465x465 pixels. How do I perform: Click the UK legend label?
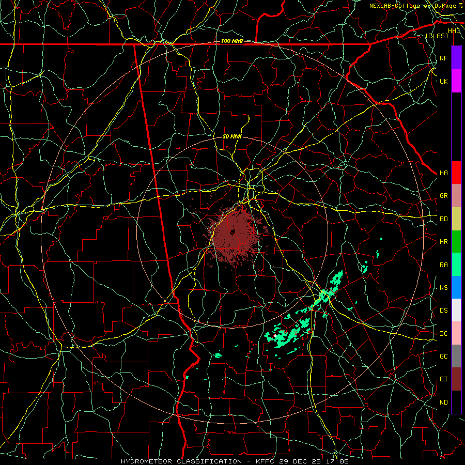coord(443,81)
